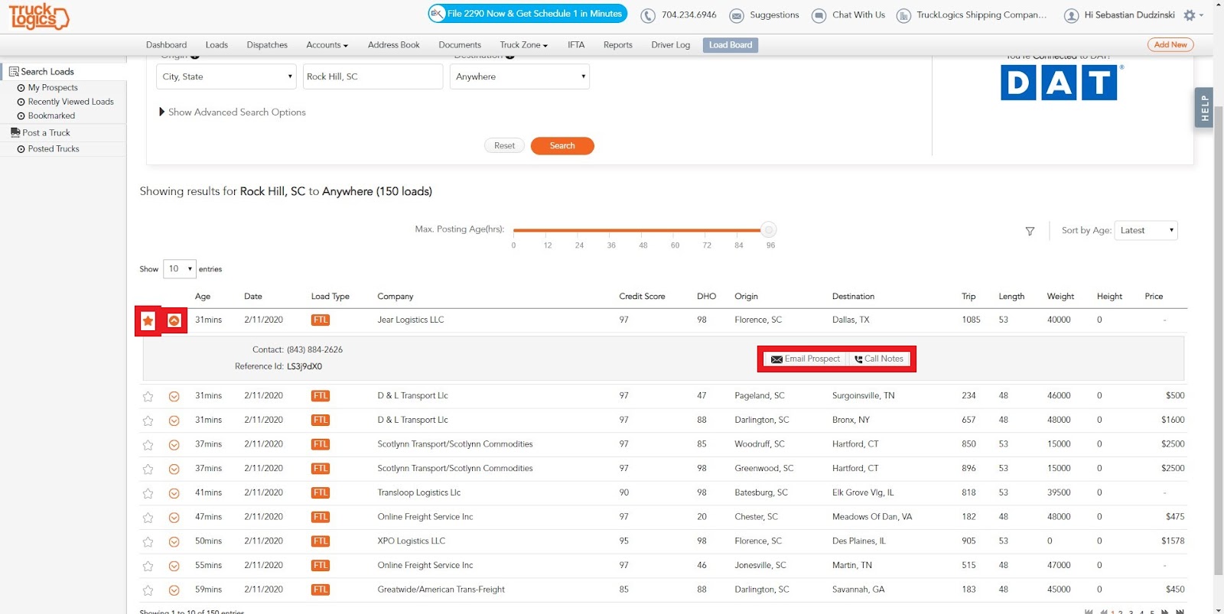Open the Truck Zone menu
The width and height of the screenshot is (1224, 614).
523,45
